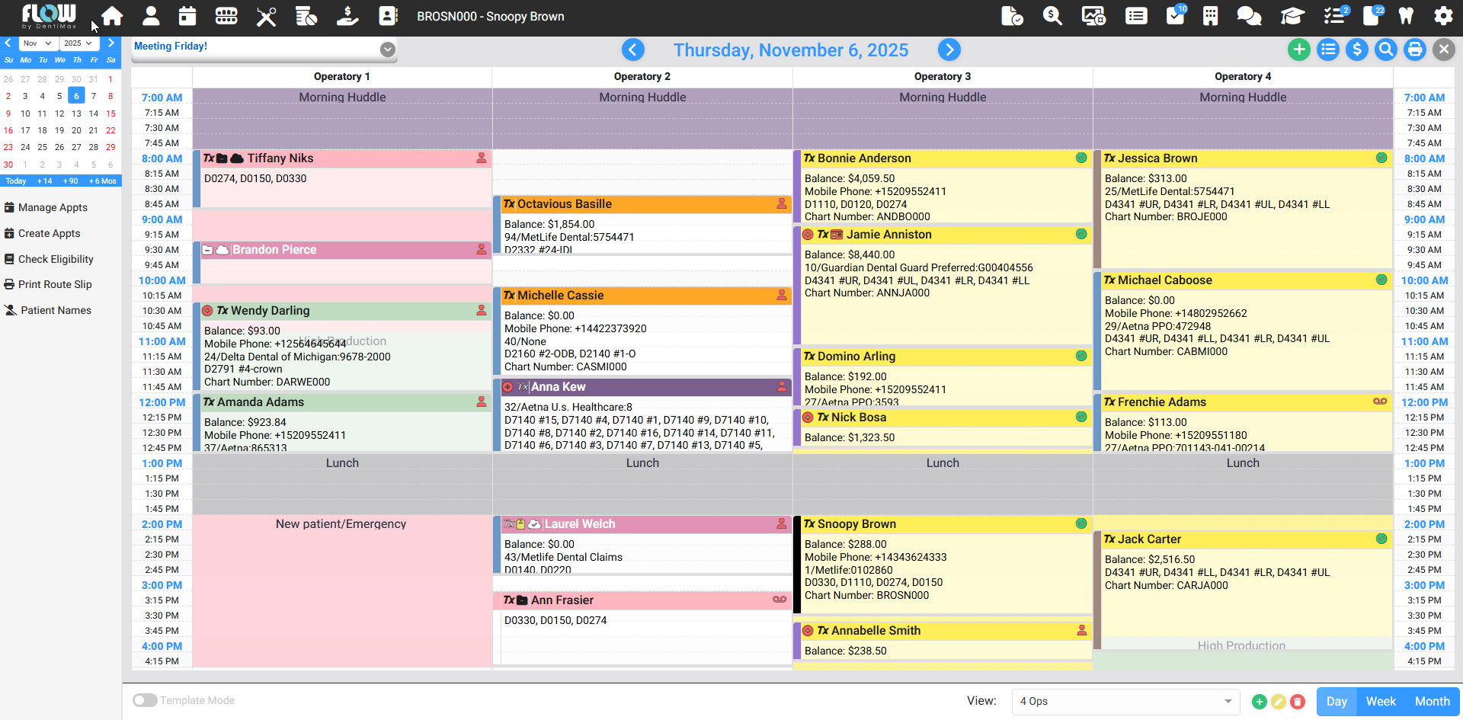Expand the Meeting Friday note dropdown
The height and width of the screenshot is (720, 1463).
388,50
